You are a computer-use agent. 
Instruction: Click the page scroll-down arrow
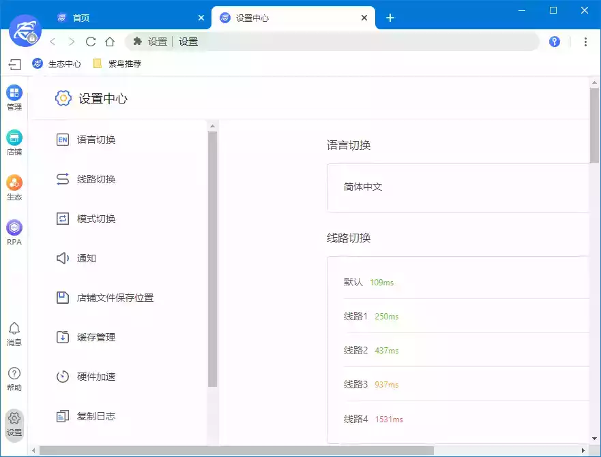click(x=594, y=439)
